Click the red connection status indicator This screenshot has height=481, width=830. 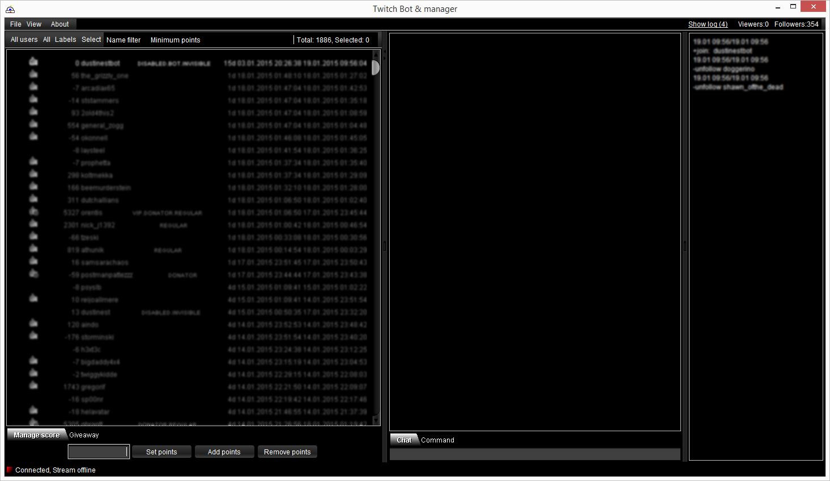pyautogui.click(x=10, y=470)
